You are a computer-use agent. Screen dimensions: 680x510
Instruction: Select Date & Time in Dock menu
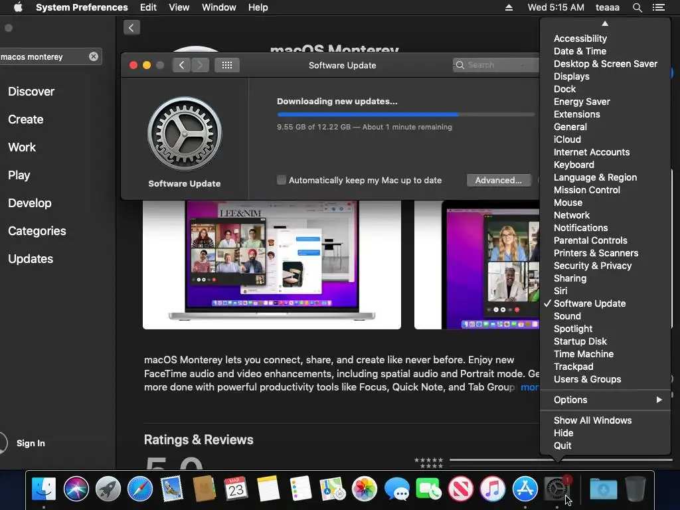pyautogui.click(x=606, y=51)
